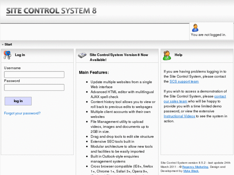Click 'Drag and drop tools to edit' bullet
234x175 pixels.
click(x=122, y=136)
